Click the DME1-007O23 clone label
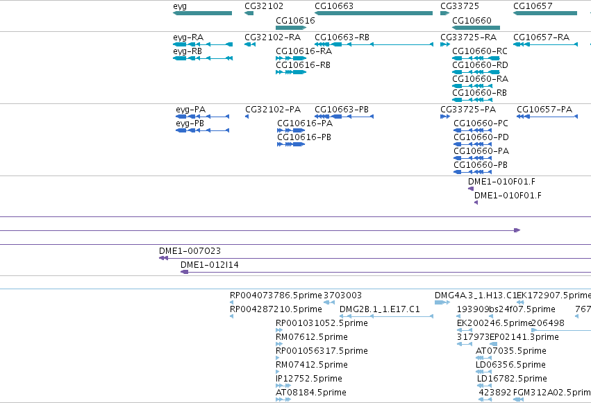 [190, 251]
